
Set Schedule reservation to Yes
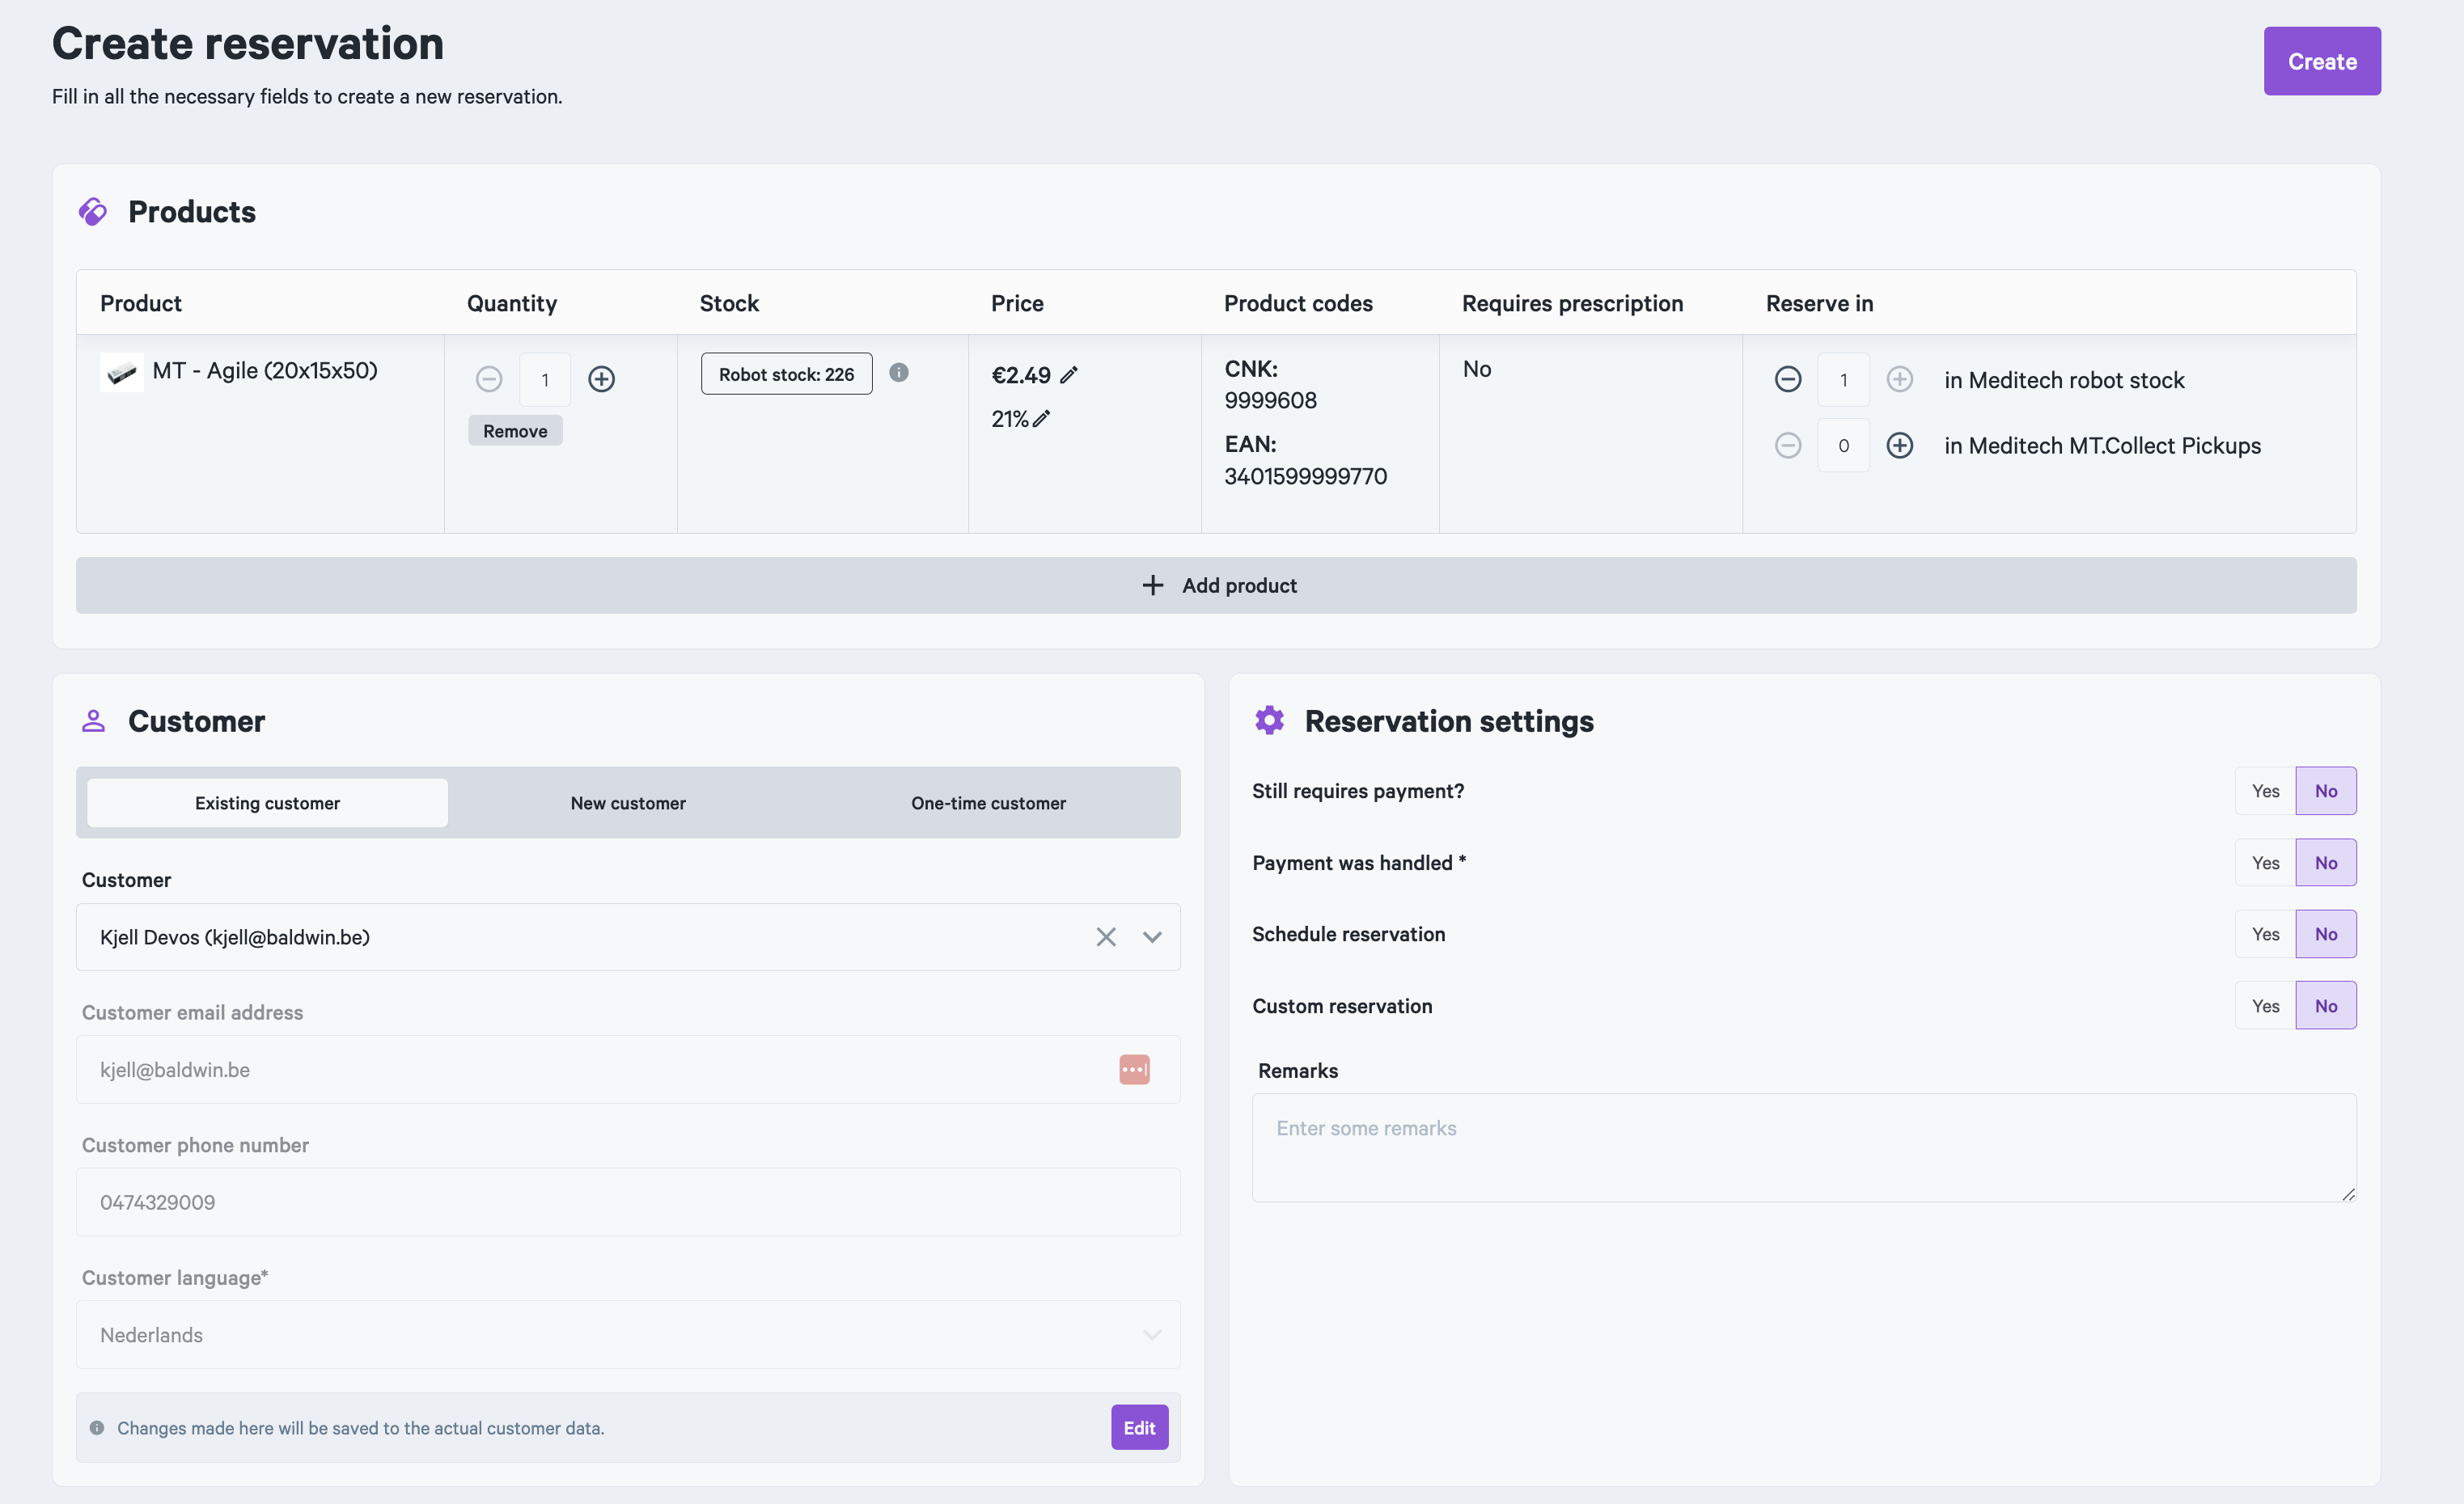[2266, 935]
